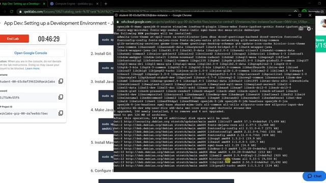The image size is (326, 183).
Task: Open the SSH terminal keyboard icon
Action: (x=301, y=29)
